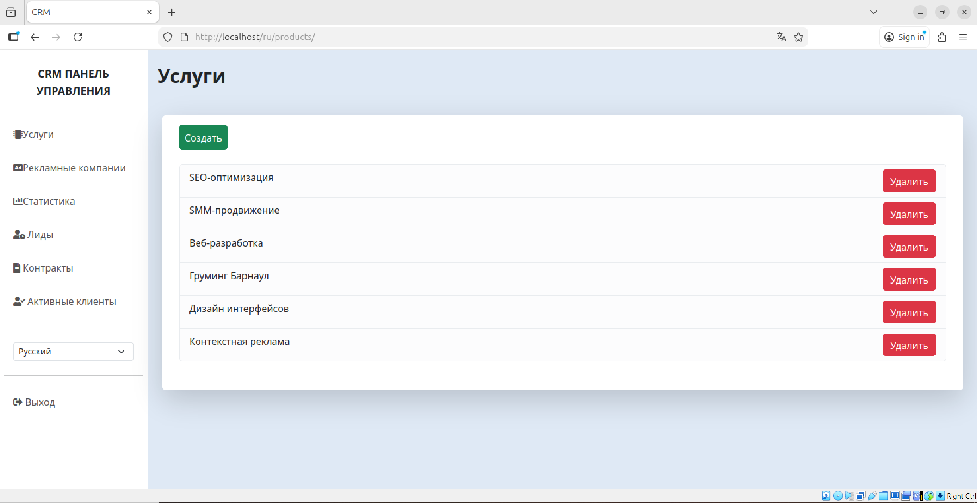Click the Sign in button in toolbar
The height and width of the screenshot is (503, 977).
point(904,37)
